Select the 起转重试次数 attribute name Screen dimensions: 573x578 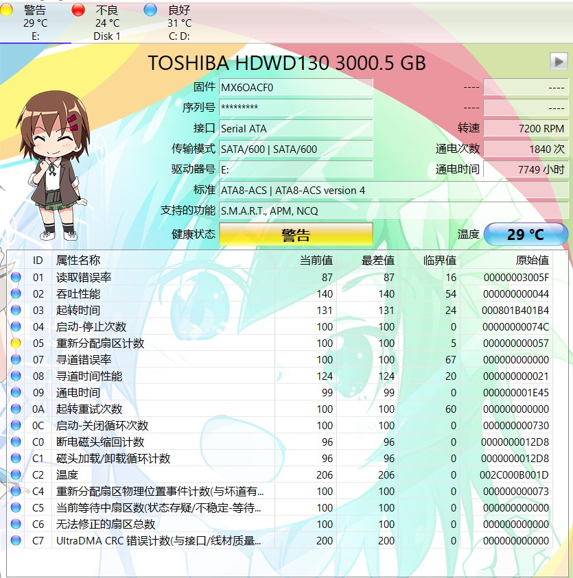click(x=89, y=409)
